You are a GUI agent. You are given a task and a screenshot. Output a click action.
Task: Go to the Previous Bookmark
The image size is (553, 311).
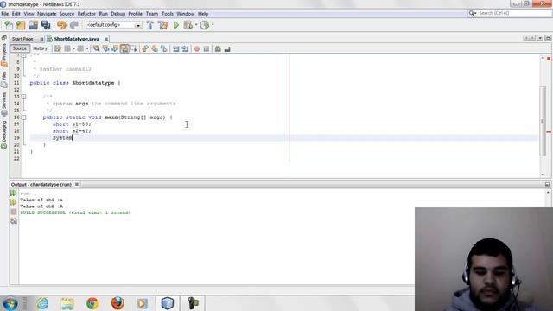coord(145,48)
